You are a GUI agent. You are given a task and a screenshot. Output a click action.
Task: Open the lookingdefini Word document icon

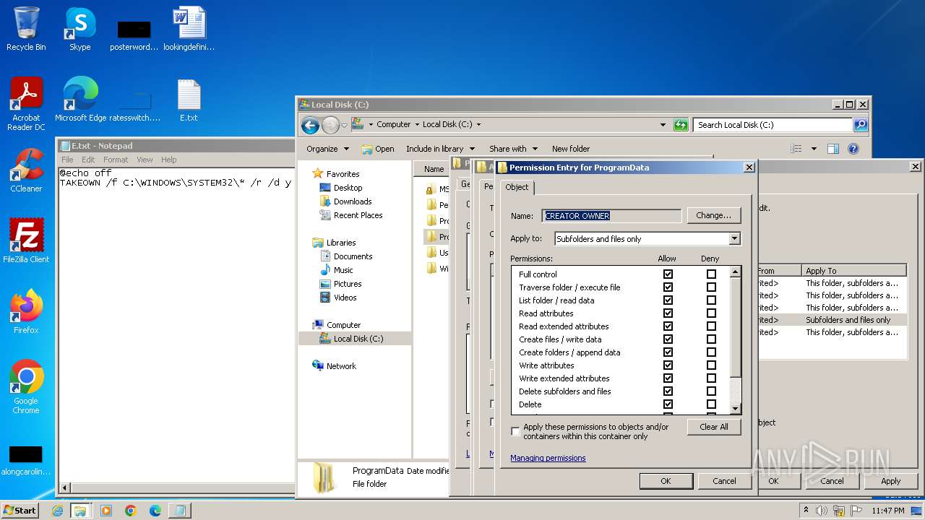[189, 29]
